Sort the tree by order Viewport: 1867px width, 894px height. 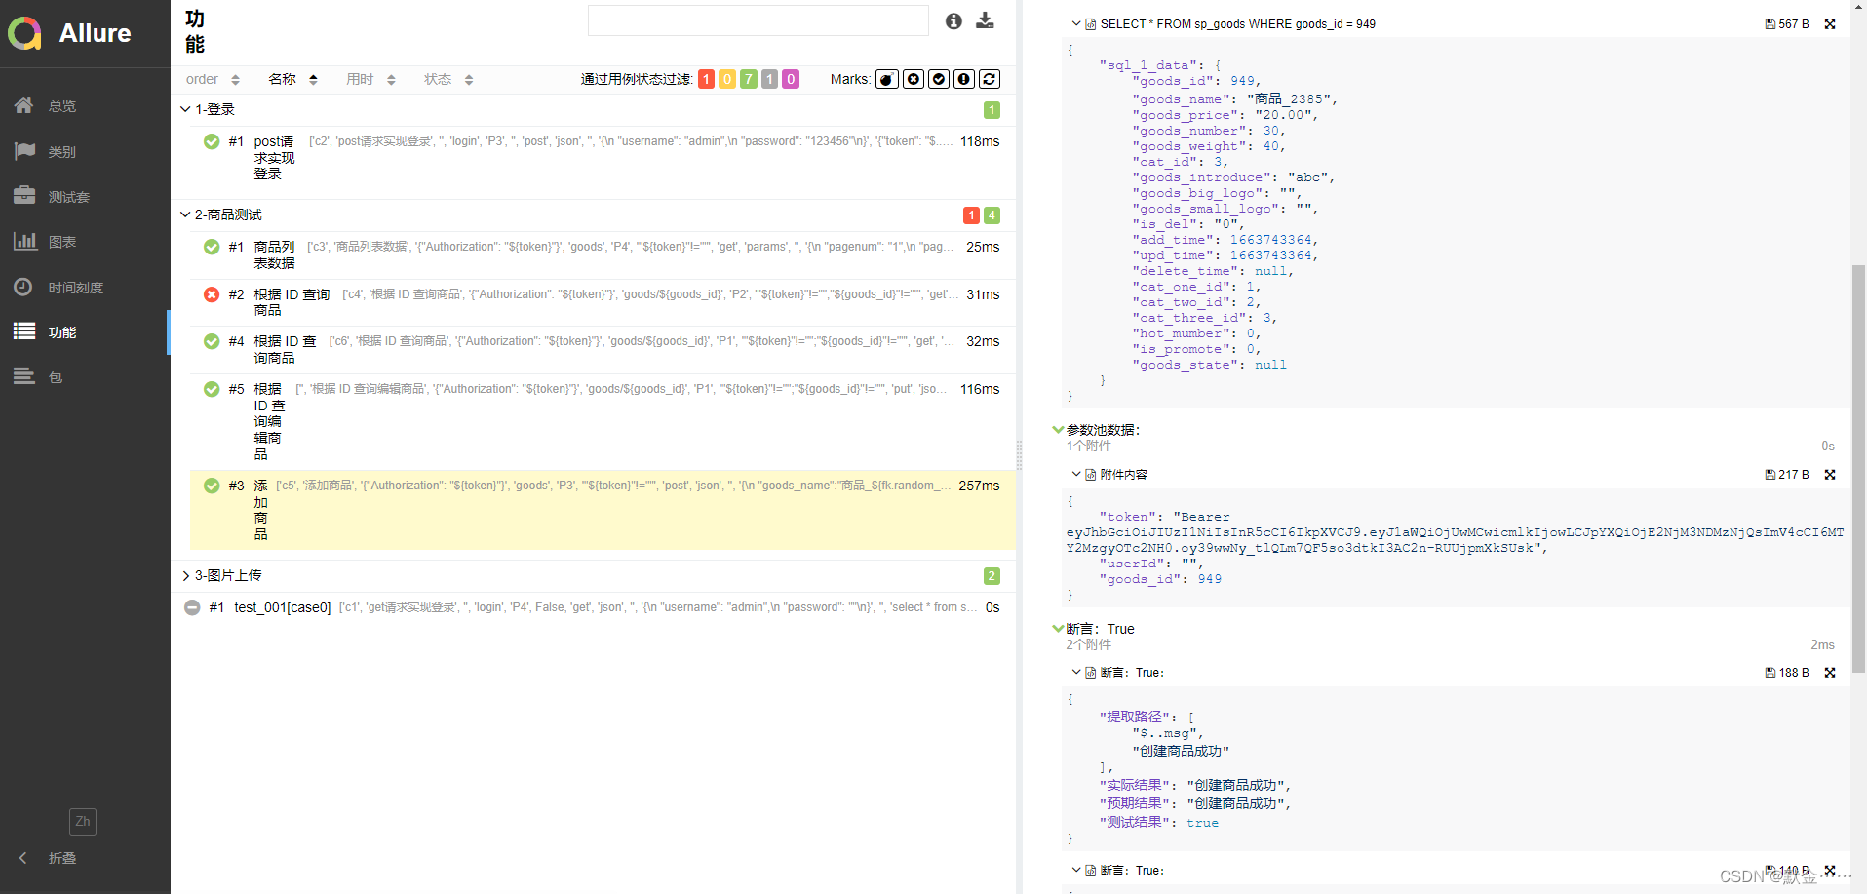(x=213, y=79)
